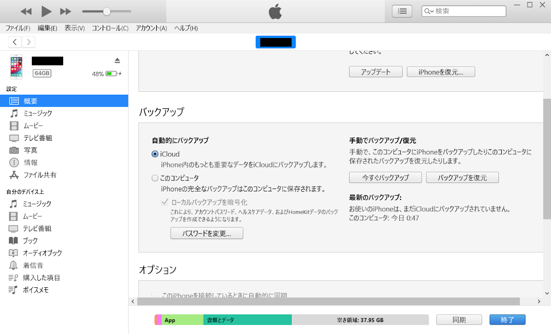Click the 空き領域 37.95 GB segment
The width and height of the screenshot is (551, 334).
click(360, 320)
